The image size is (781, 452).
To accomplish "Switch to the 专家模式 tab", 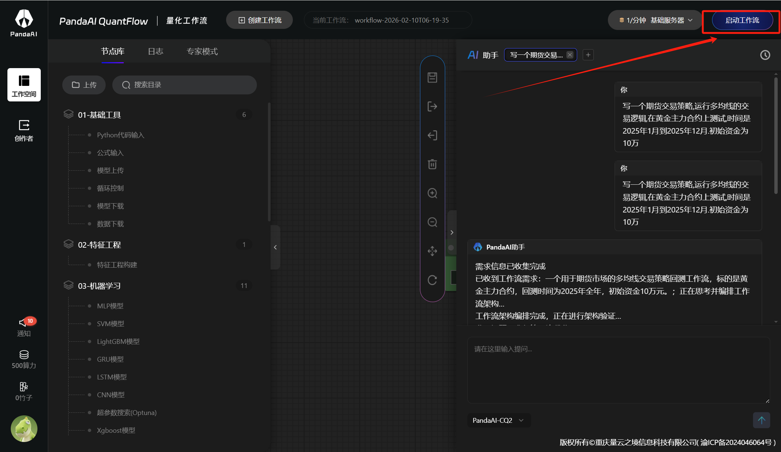I will 202,51.
